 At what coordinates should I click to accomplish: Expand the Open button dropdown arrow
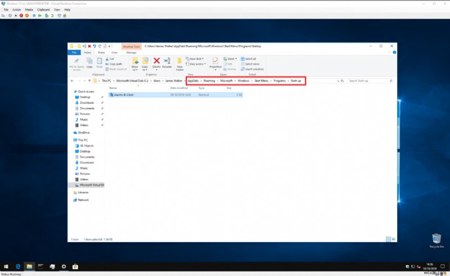pyautogui.click(x=236, y=59)
